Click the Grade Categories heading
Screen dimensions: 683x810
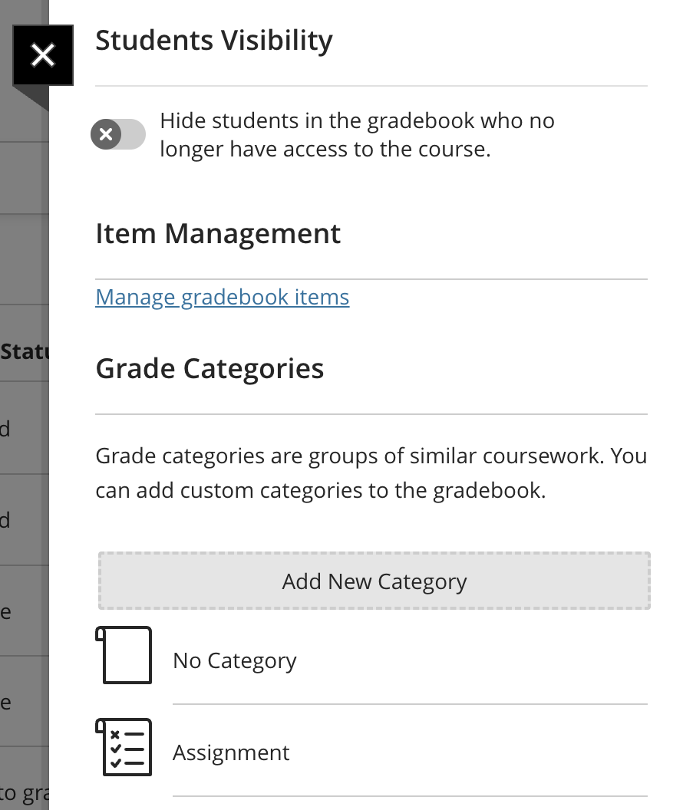tap(209, 368)
